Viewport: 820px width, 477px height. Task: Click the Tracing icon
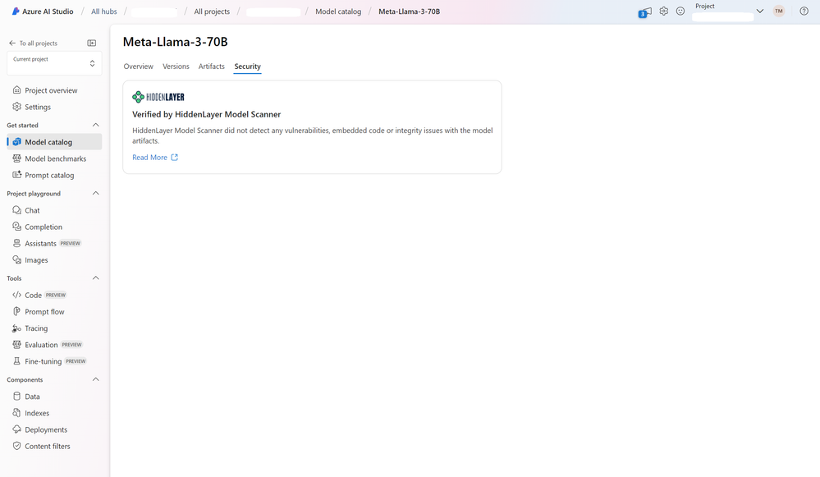tap(16, 328)
